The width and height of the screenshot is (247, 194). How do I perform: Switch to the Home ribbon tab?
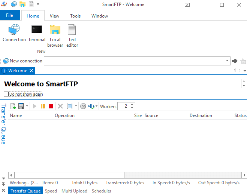33,16
